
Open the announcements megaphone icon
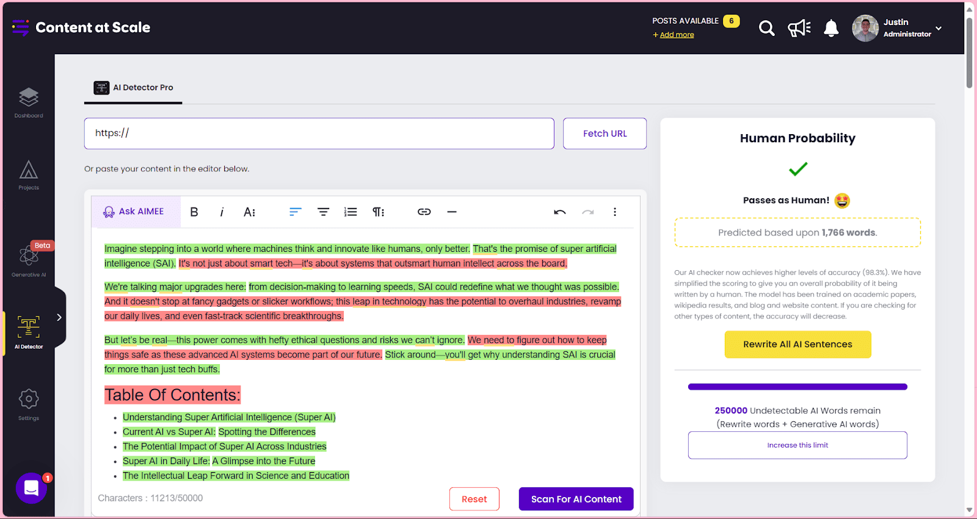point(799,28)
